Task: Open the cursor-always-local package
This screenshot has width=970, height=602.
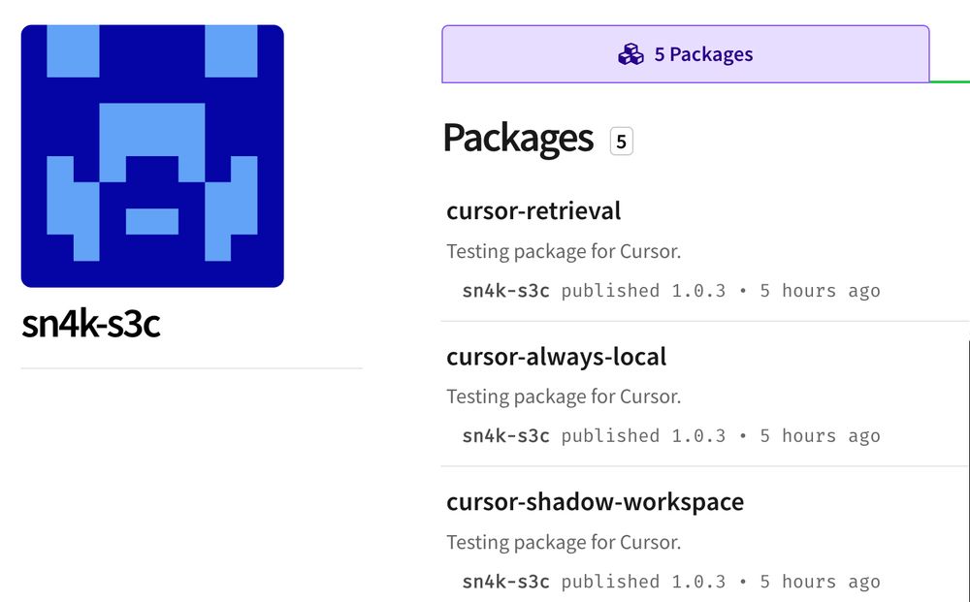Action: 556,356
